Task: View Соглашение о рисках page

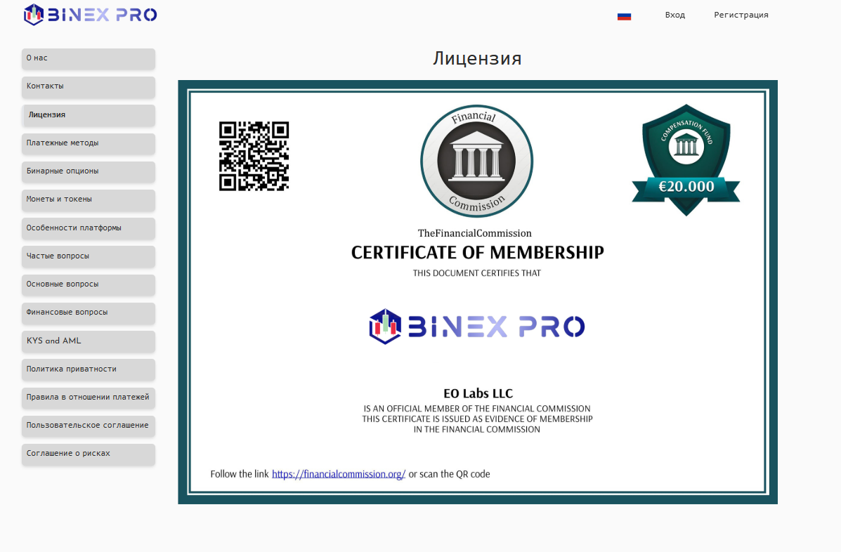Action: pyautogui.click(x=89, y=454)
